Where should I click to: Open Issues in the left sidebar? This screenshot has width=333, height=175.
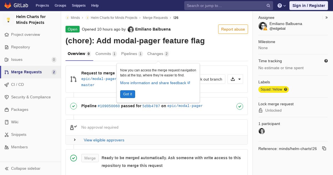coord(17,59)
